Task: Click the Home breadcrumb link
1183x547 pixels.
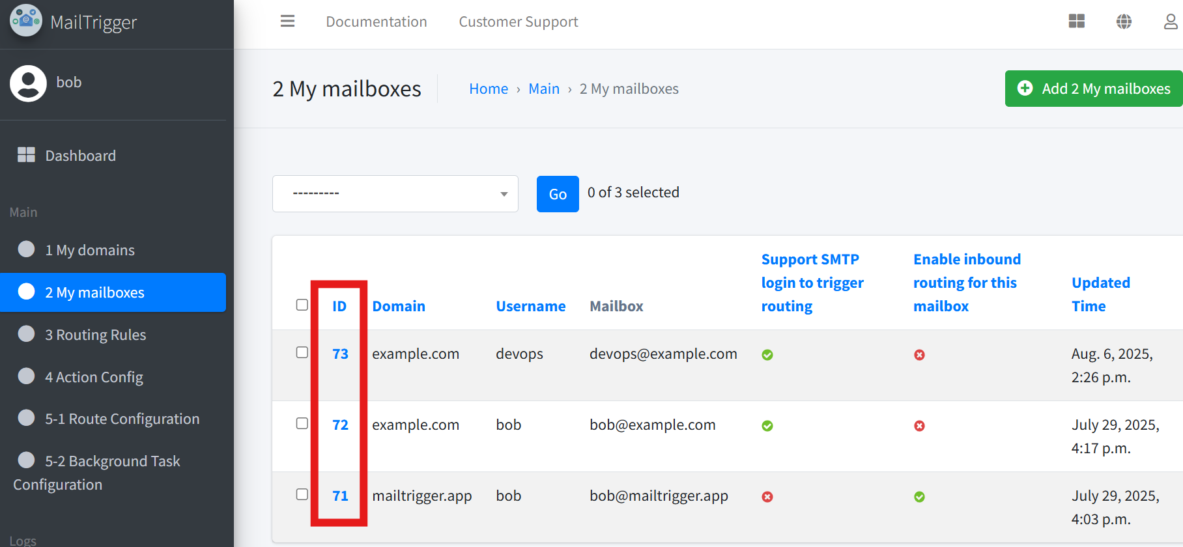Action: [x=488, y=89]
